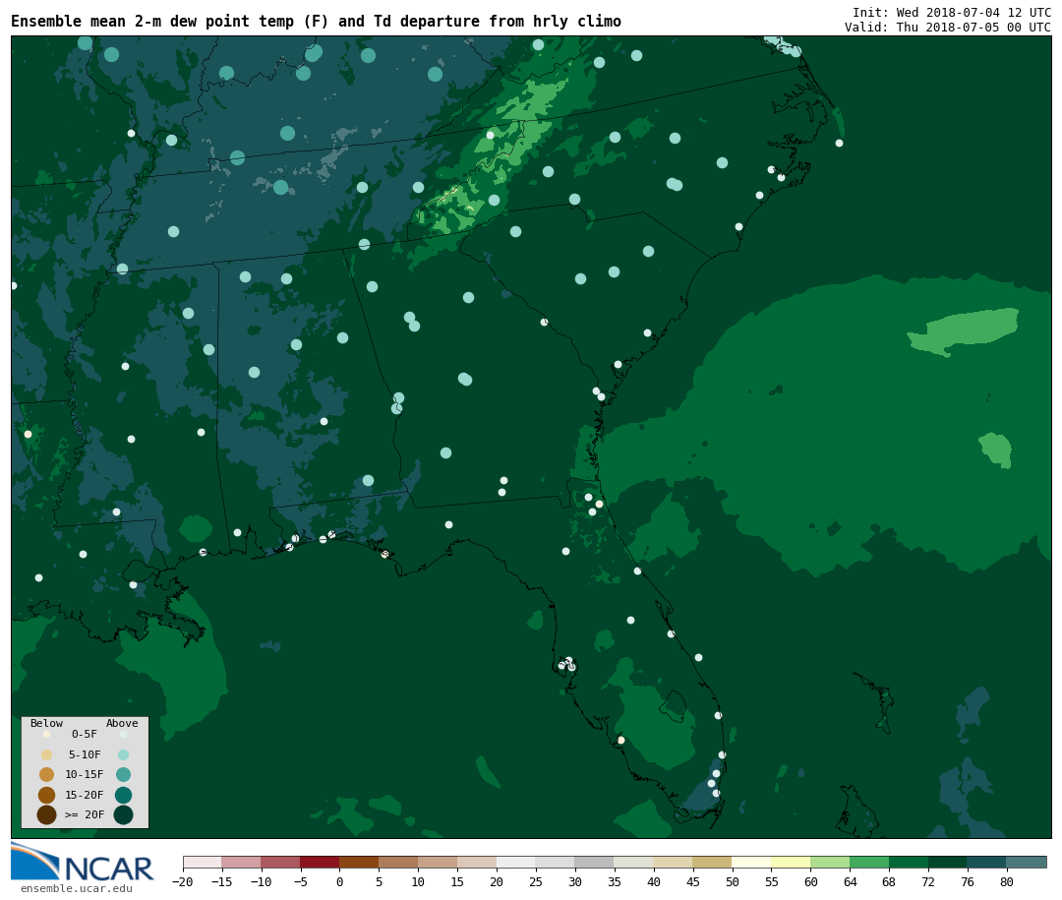Click the '50' colorbar tick label
The height and width of the screenshot is (900, 1062).
pos(733,881)
